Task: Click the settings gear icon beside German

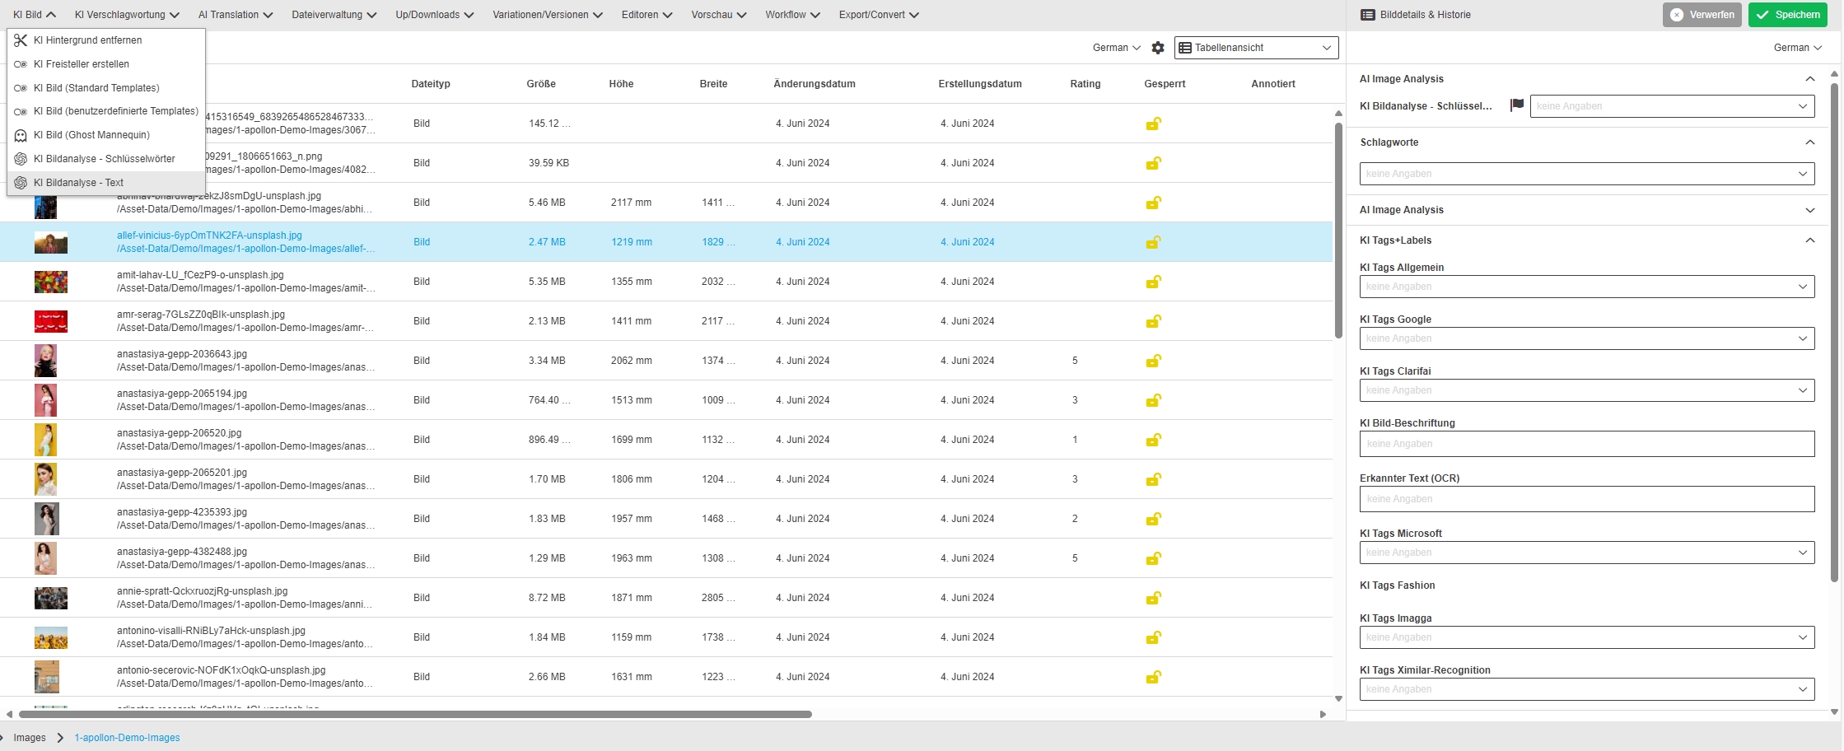Action: coord(1158,48)
